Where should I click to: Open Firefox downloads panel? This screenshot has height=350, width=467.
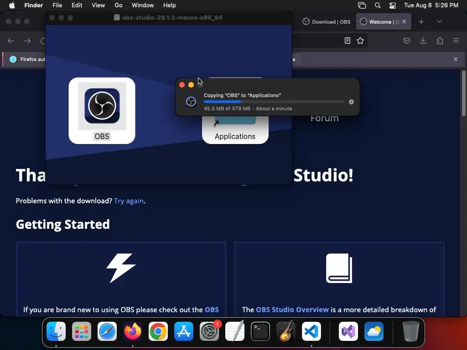423,41
